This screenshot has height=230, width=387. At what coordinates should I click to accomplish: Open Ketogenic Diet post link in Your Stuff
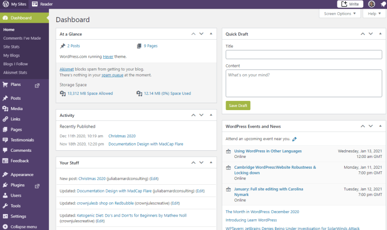pos(132,216)
